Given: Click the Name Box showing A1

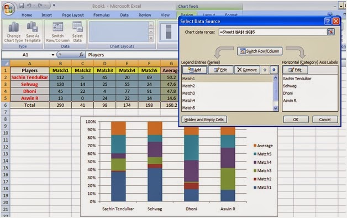Looking at the screenshot, I should pyautogui.click(x=25, y=55).
